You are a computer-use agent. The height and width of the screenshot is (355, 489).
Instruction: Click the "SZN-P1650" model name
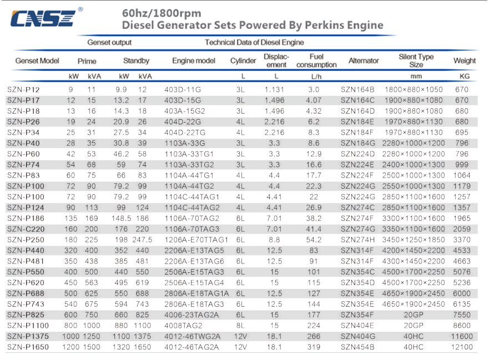(28, 347)
